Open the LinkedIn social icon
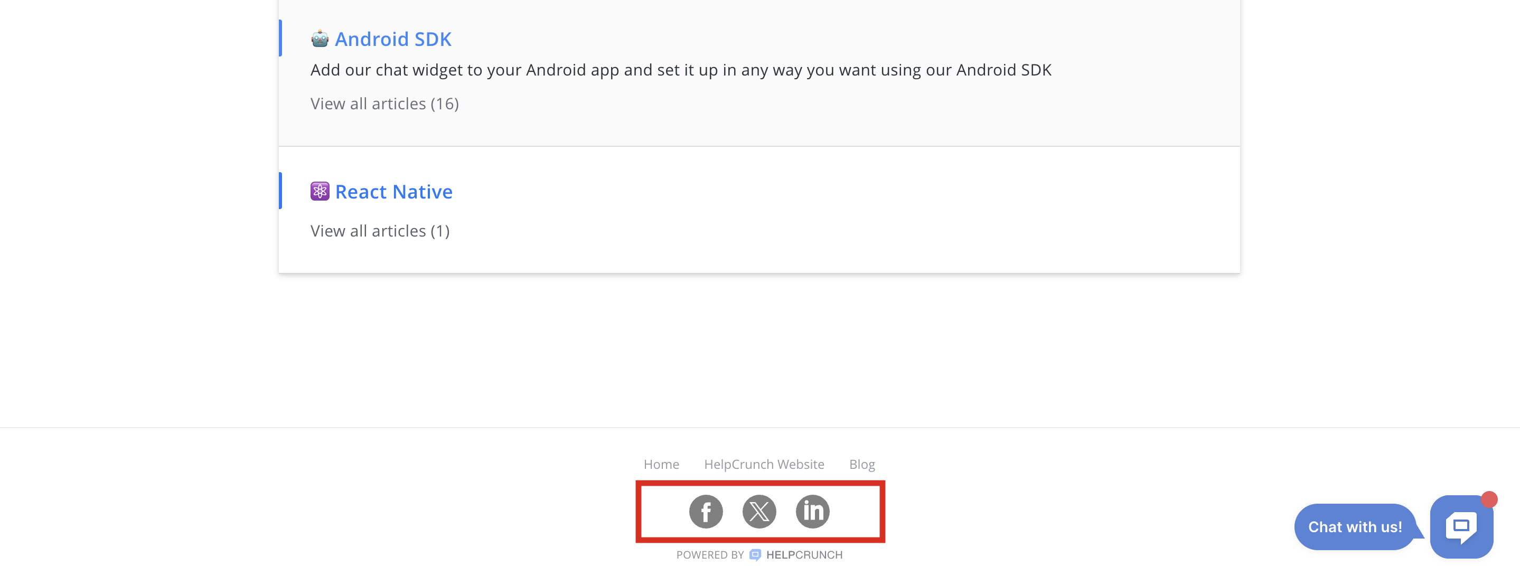The width and height of the screenshot is (1520, 585). click(x=812, y=511)
